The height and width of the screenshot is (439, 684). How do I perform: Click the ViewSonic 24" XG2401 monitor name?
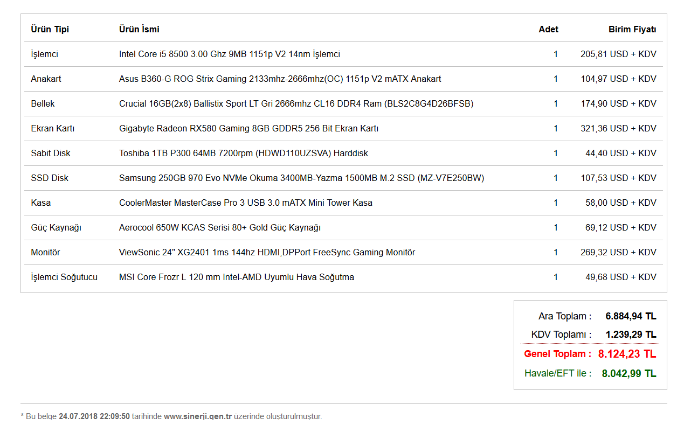[x=267, y=252]
